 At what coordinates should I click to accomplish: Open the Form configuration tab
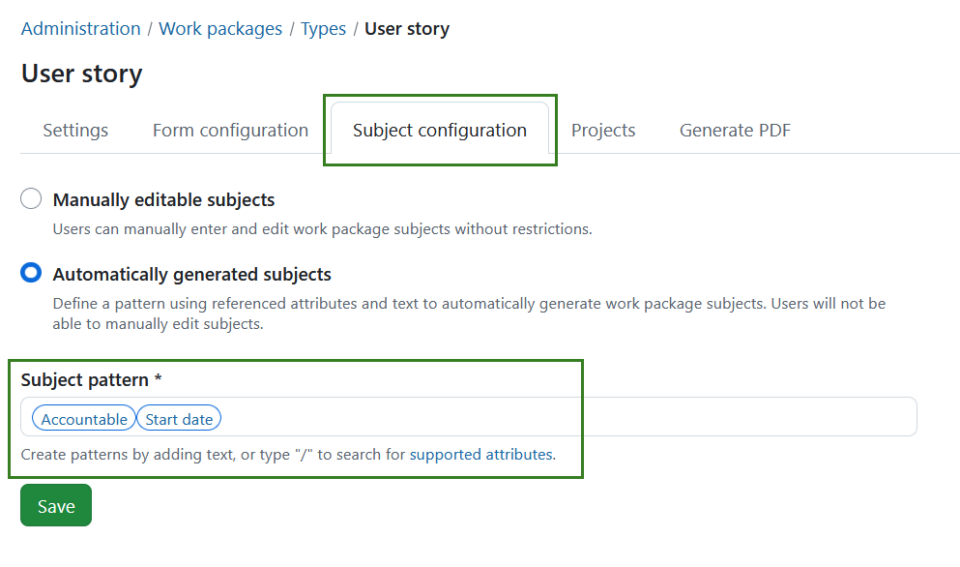point(229,130)
